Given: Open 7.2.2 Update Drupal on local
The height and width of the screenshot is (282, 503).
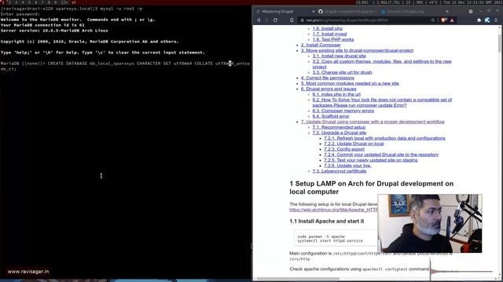Looking at the screenshot, I should click(354, 143).
